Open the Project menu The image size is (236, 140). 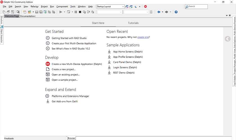[x=44, y=6]
